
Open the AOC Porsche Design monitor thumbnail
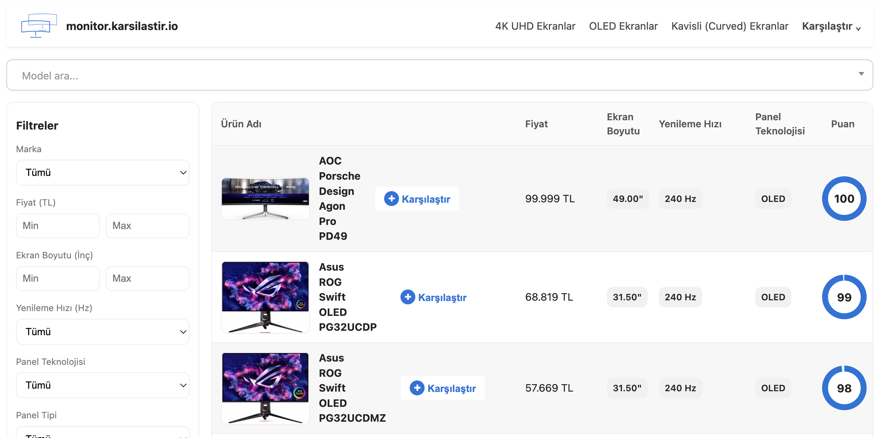coord(265,199)
